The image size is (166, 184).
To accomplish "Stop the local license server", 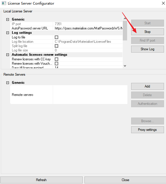I will tap(147, 32).
